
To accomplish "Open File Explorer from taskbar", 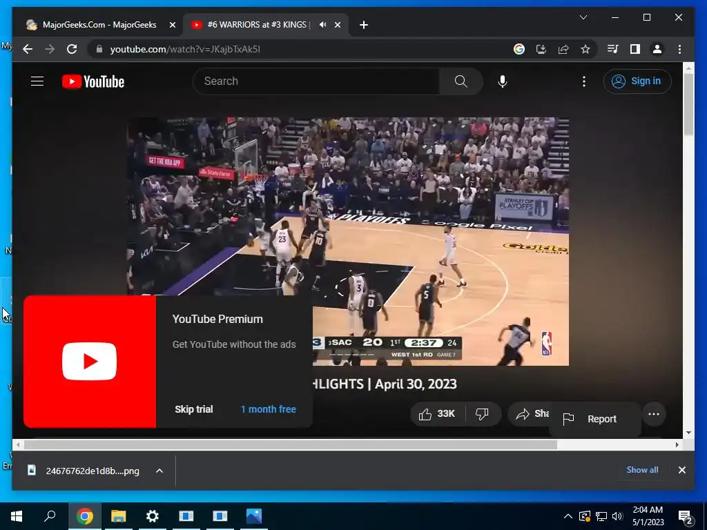I will [118, 516].
